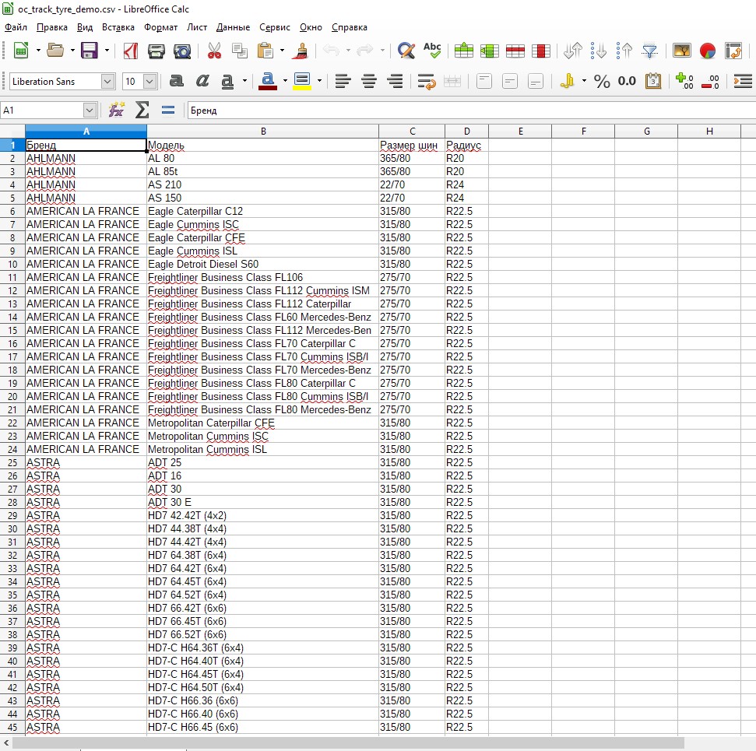Open the Формат menu
The image size is (756, 751).
160,27
